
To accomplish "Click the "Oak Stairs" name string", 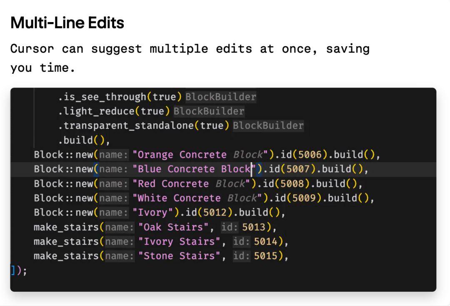I will (173, 227).
